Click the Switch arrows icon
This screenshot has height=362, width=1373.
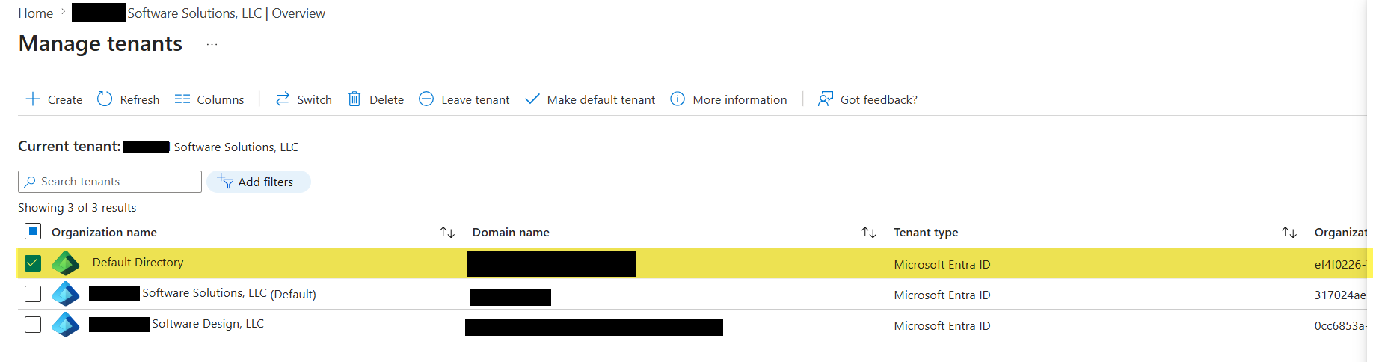283,99
